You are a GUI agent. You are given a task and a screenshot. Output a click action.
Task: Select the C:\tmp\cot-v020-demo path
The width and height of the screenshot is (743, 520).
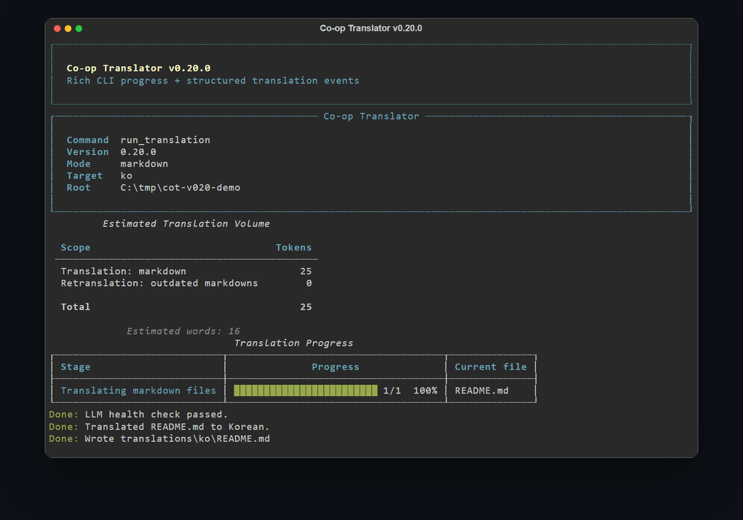coord(180,188)
